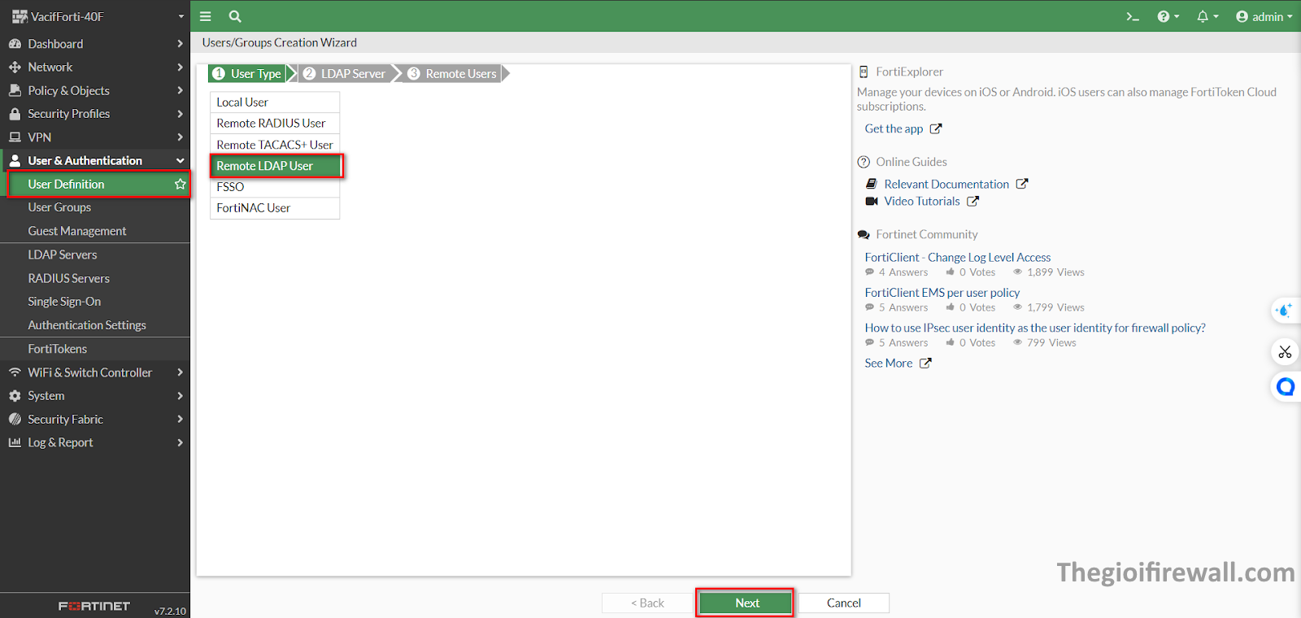
Task: Click the scissors floating icon
Action: (1285, 352)
